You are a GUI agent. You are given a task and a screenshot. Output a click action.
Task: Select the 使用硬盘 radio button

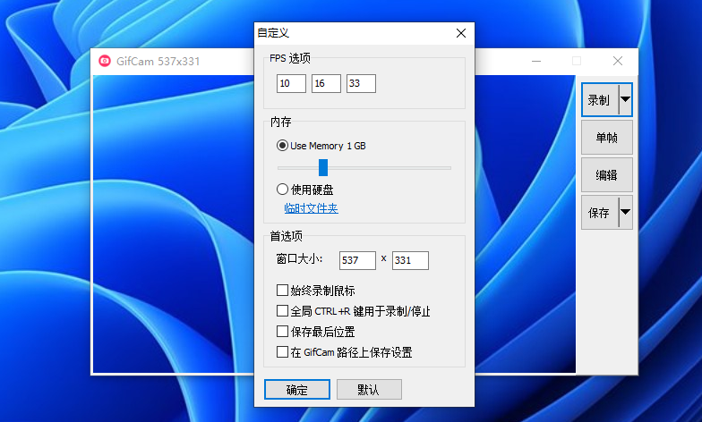pos(282,190)
